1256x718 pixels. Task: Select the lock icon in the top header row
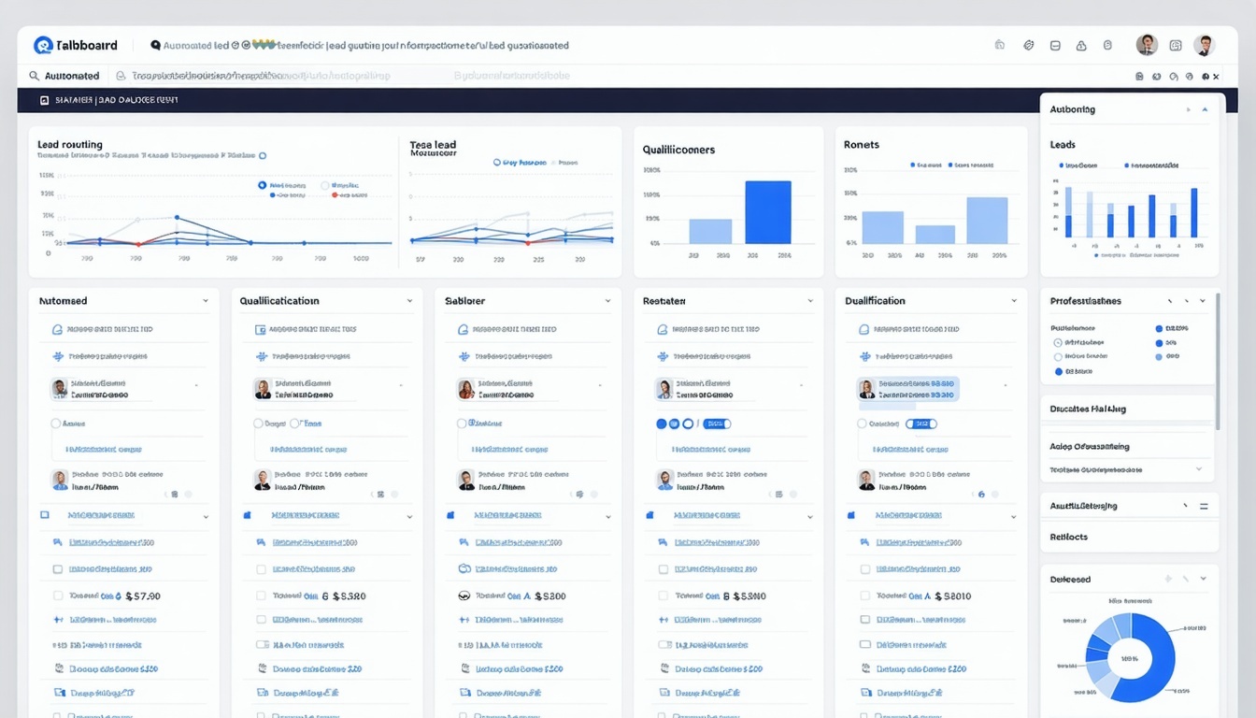click(x=1080, y=46)
